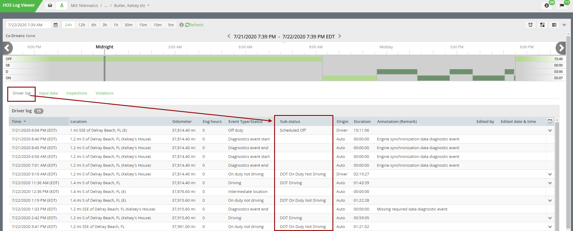Switch to the Violations tab
Viewport: 573px width, 231px height.
[x=105, y=93]
